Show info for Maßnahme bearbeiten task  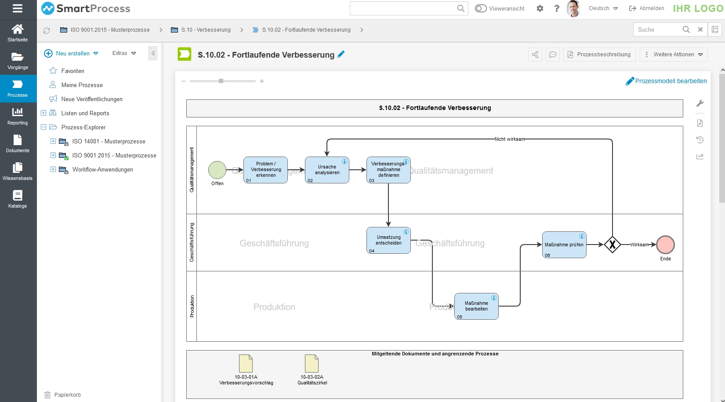pos(494,298)
